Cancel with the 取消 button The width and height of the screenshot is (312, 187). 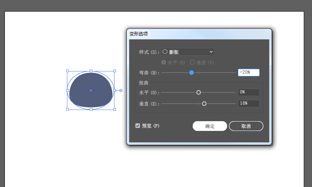click(x=246, y=126)
